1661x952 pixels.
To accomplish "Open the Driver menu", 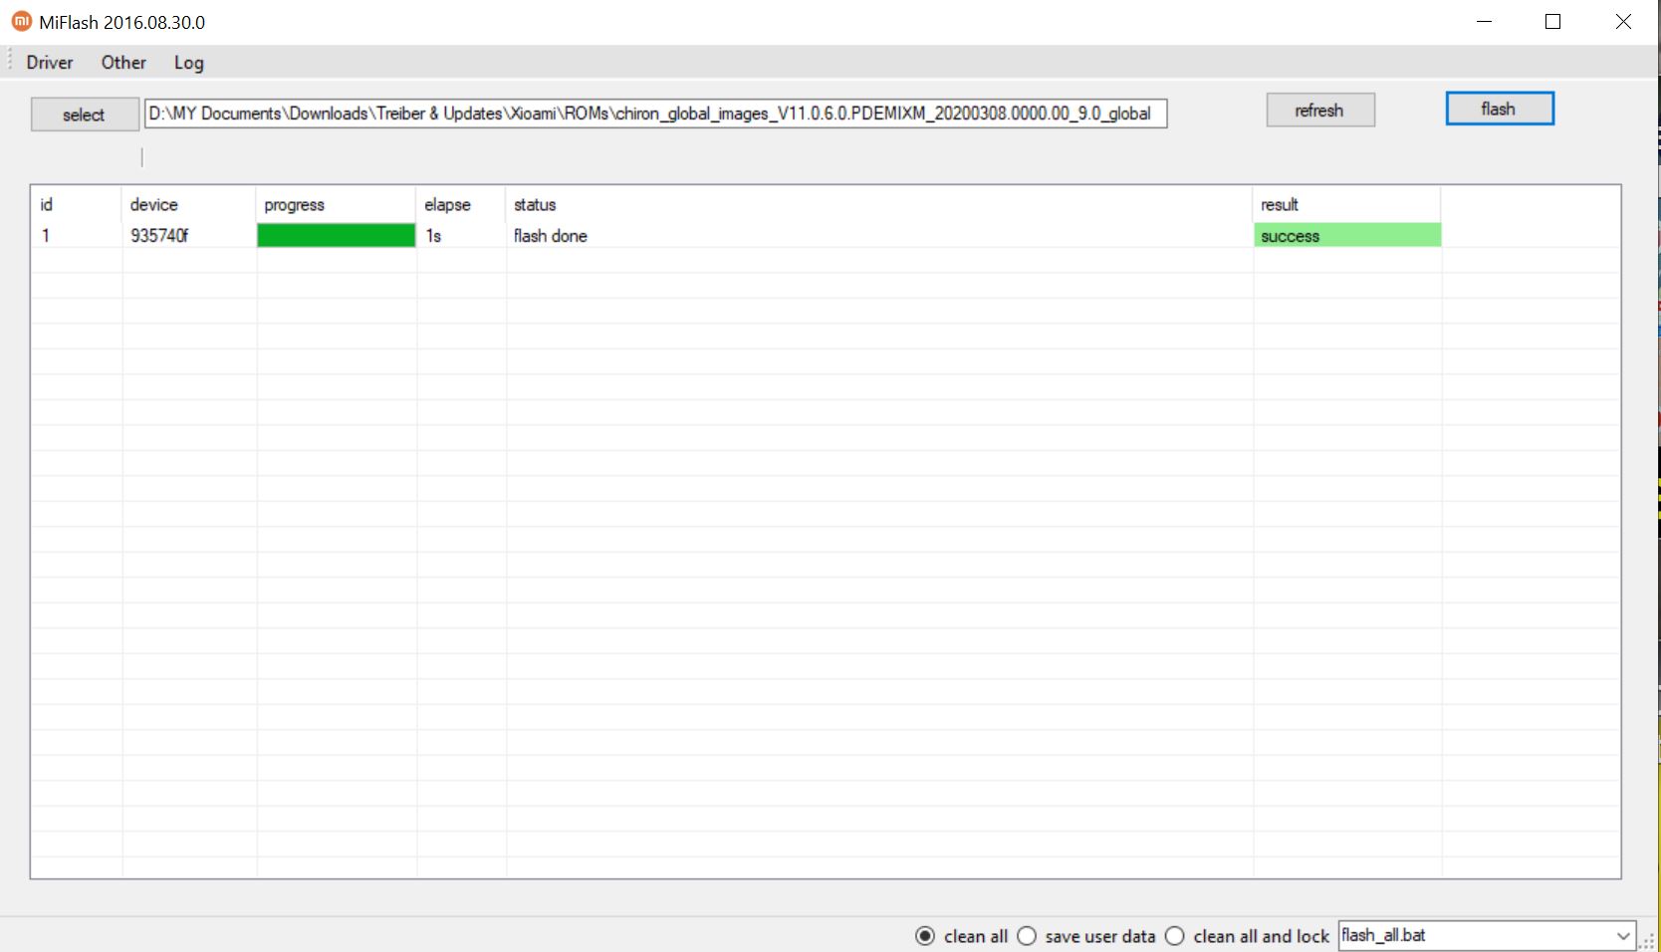I will pyautogui.click(x=50, y=62).
